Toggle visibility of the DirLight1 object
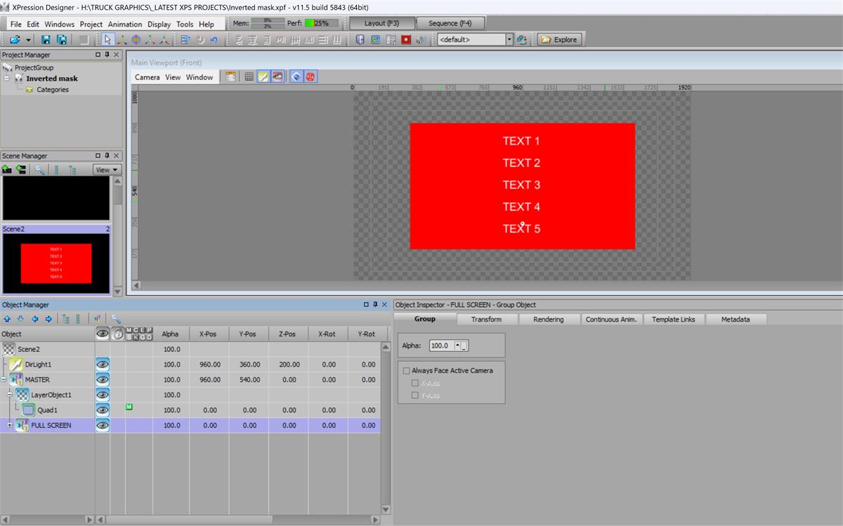 103,364
